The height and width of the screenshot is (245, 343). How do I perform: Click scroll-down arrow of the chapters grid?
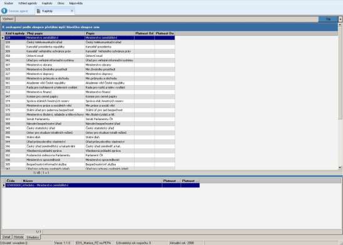point(340,167)
